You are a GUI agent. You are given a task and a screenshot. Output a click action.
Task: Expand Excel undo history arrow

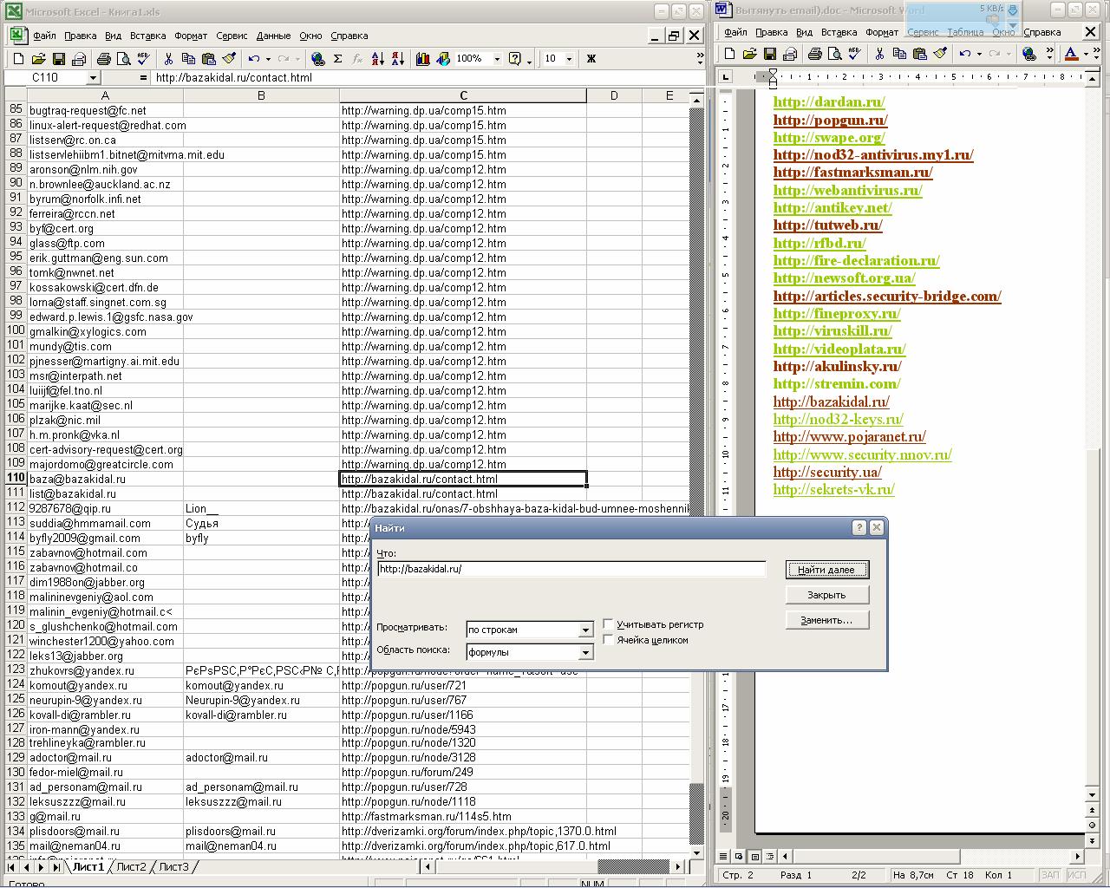[268, 59]
